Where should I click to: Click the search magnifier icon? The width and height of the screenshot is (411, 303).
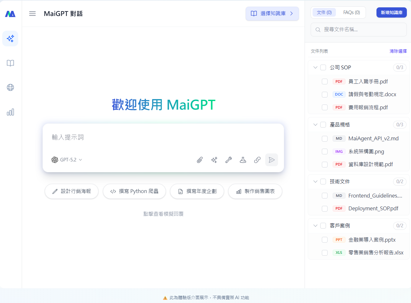click(x=318, y=30)
